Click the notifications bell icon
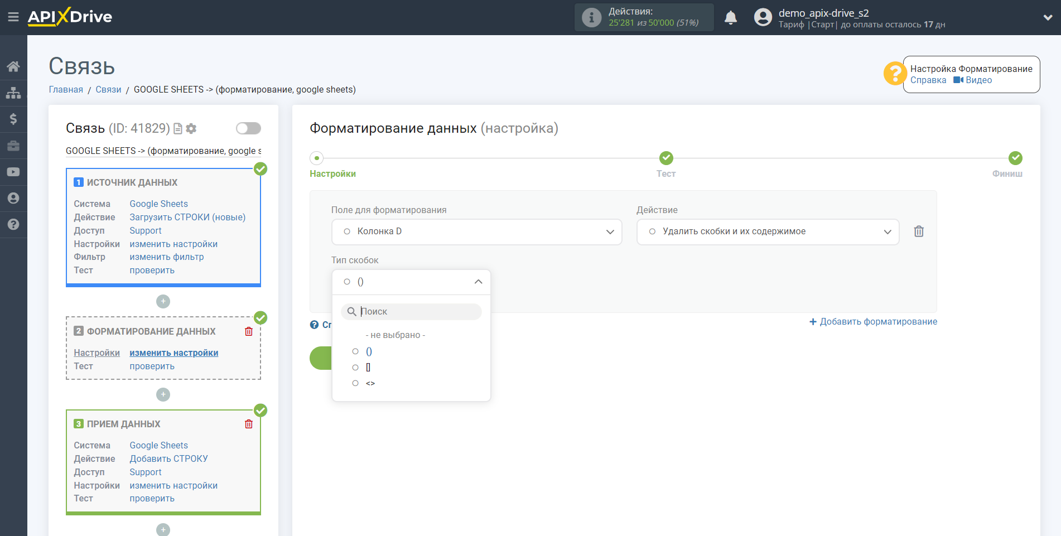This screenshot has height=536, width=1061. (731, 18)
